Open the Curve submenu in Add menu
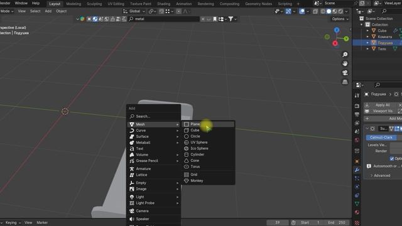The image size is (402, 226). point(153,131)
